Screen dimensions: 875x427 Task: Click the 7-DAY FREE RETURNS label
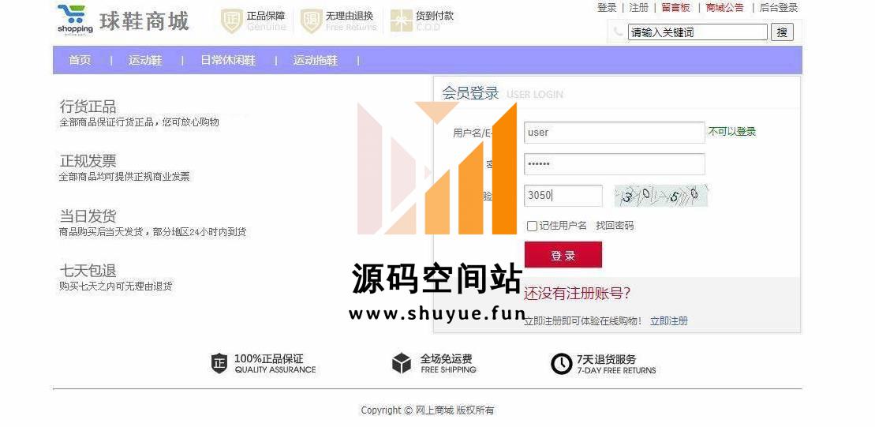point(617,370)
